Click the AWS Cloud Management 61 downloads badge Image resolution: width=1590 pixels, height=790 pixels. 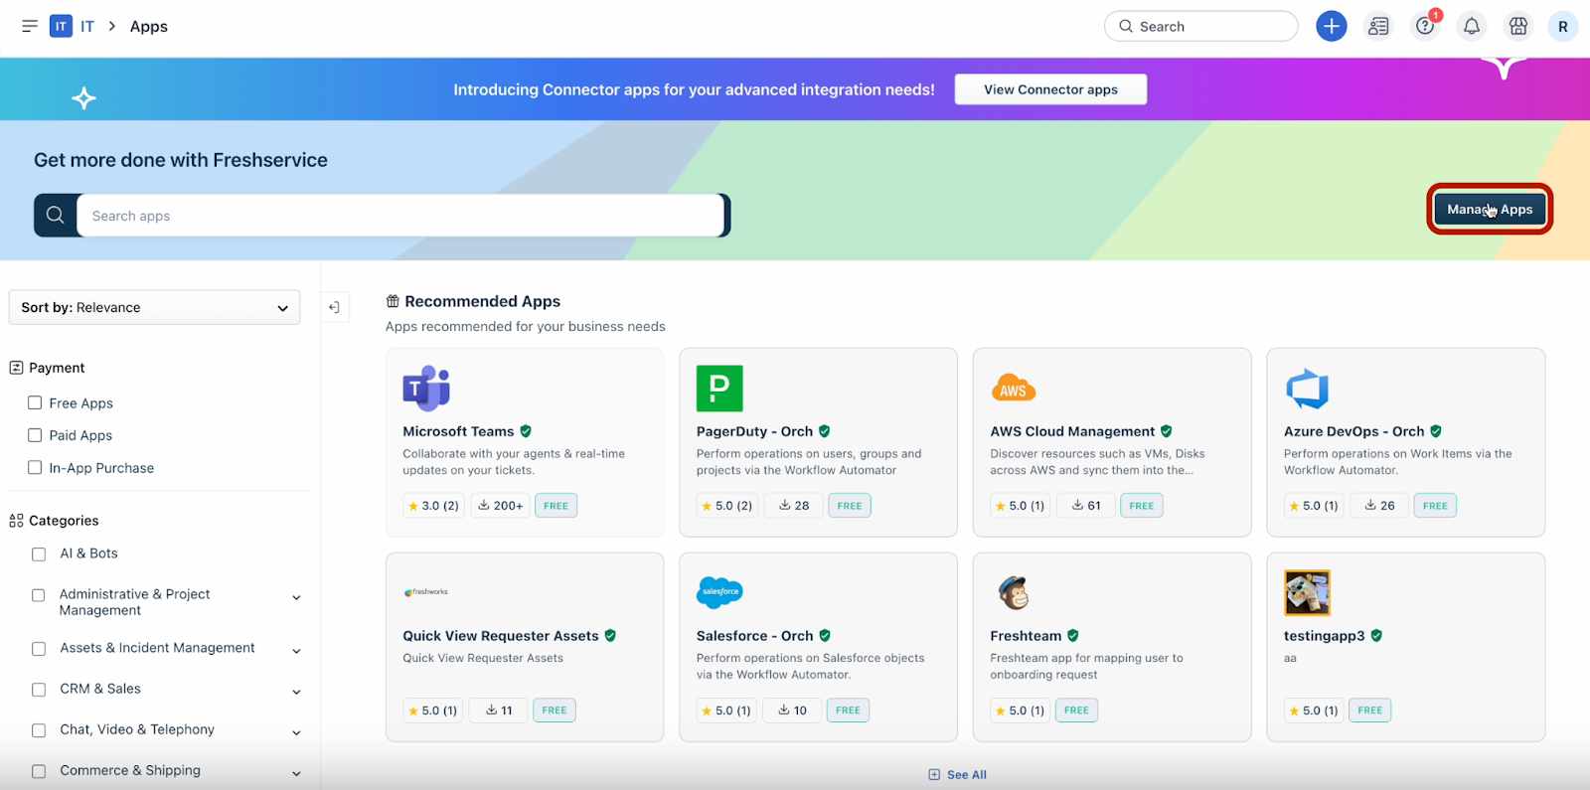1086,506
